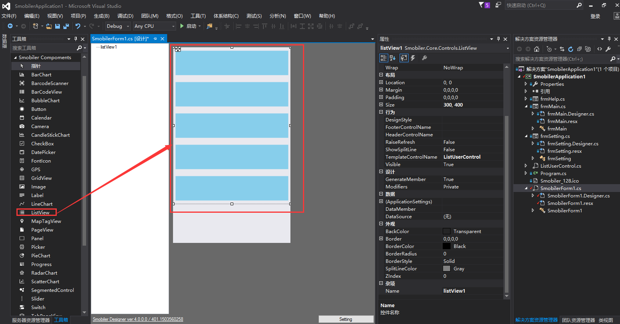The image size is (620, 324).
Task: Click the BackColor Transparent swatch
Action: click(x=447, y=231)
